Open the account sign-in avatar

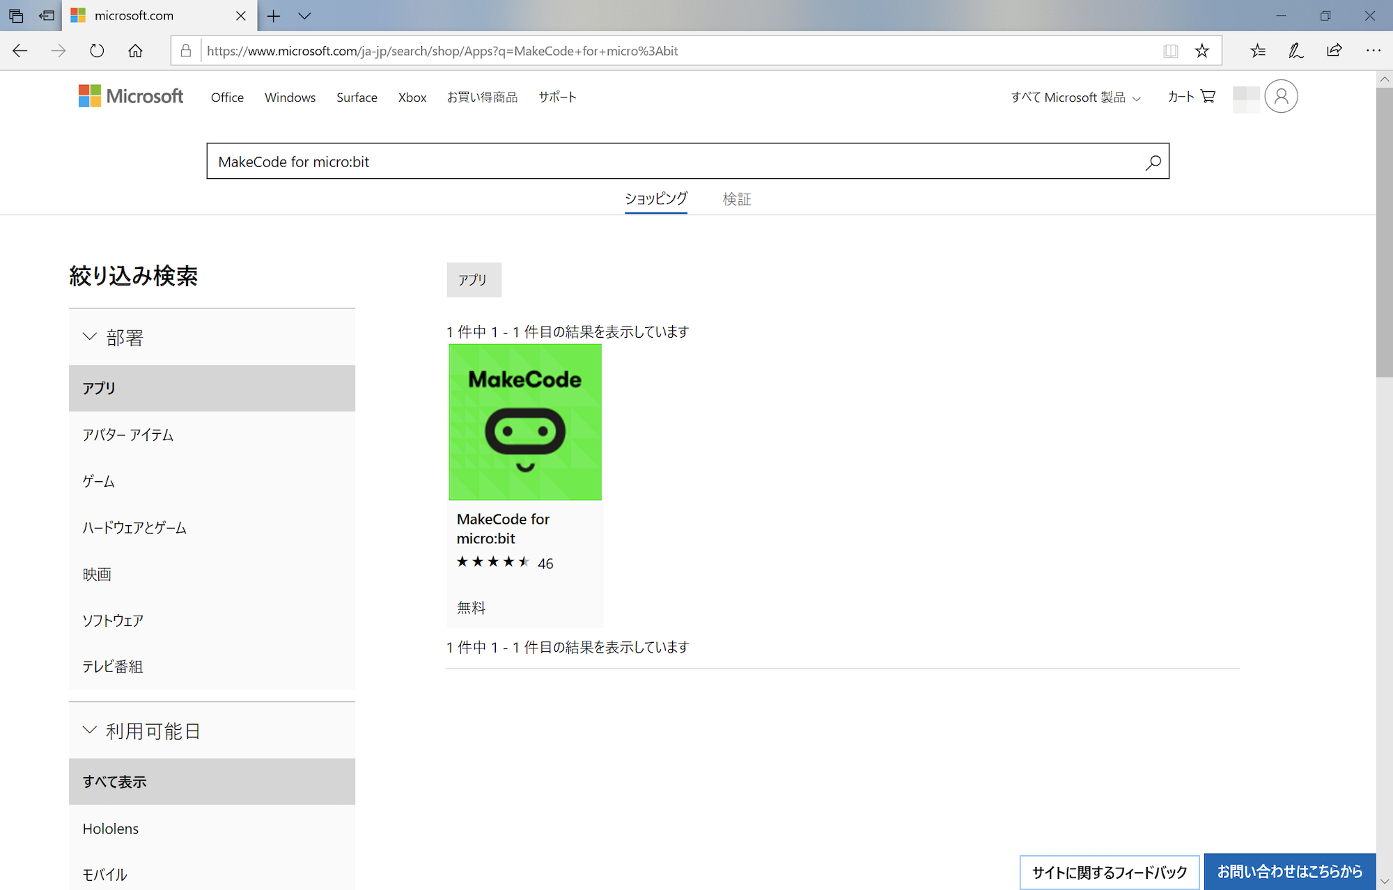point(1281,96)
